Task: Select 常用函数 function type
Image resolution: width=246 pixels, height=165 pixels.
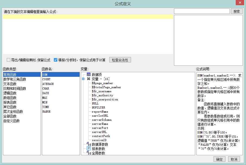Action: click(22, 75)
